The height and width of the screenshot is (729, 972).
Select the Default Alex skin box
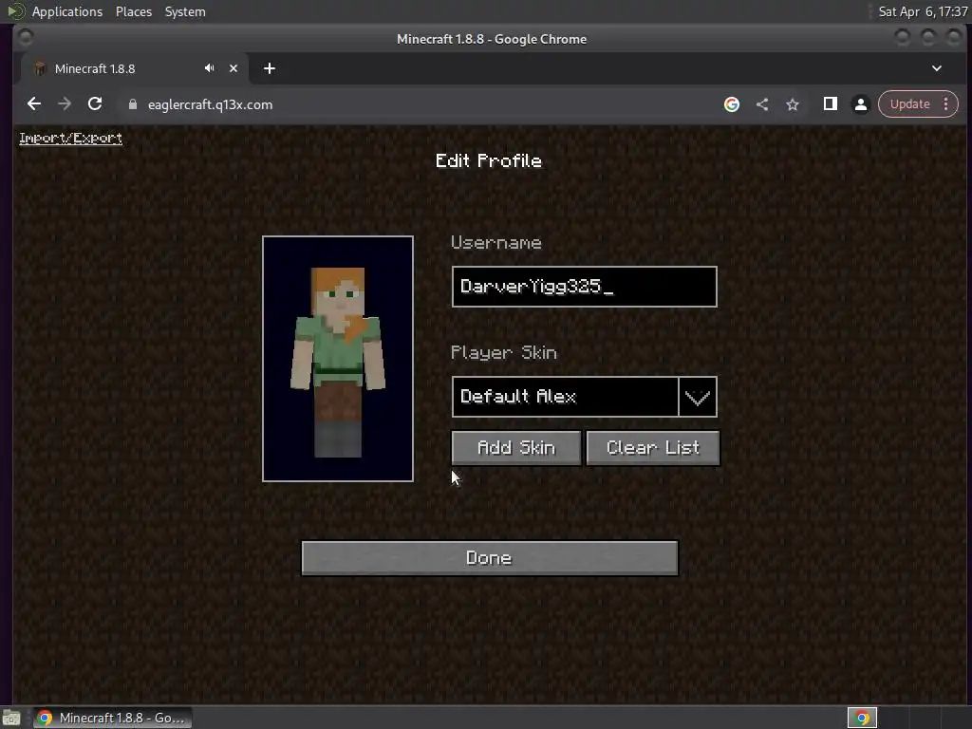pyautogui.click(x=565, y=397)
